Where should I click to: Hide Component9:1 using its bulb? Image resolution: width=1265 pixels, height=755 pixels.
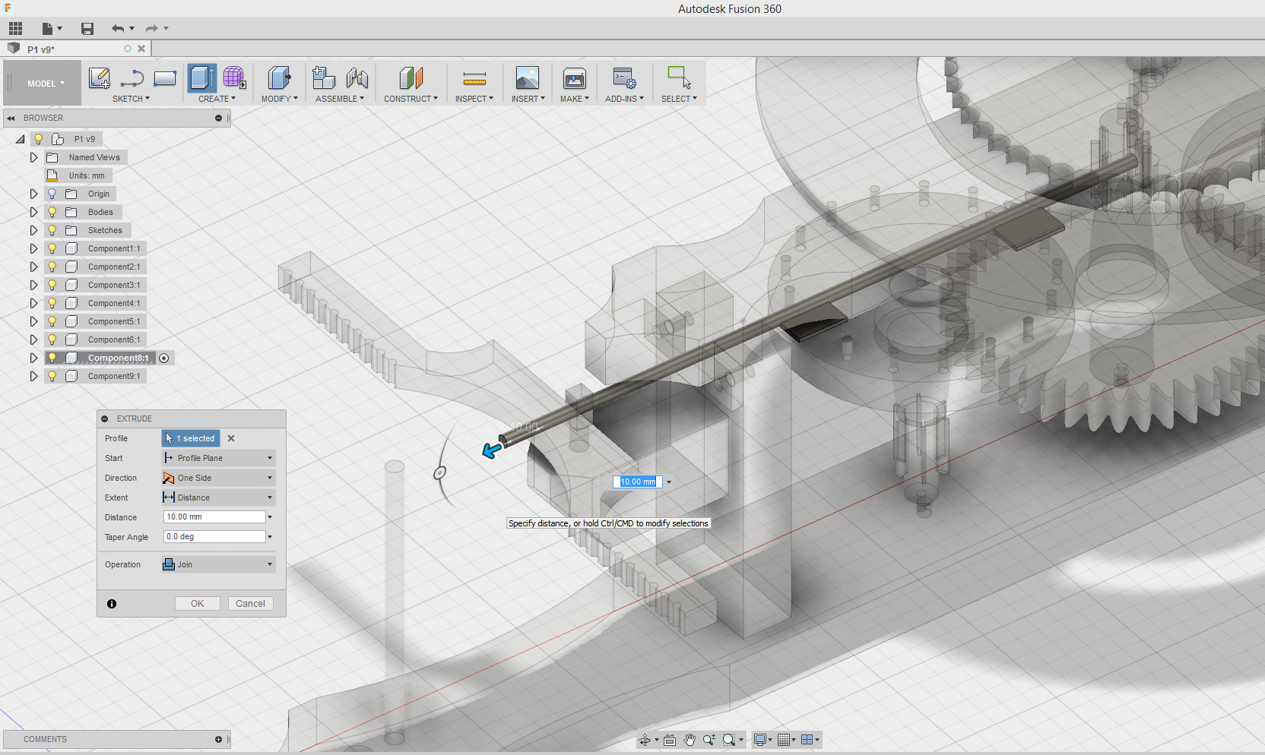[x=52, y=376]
